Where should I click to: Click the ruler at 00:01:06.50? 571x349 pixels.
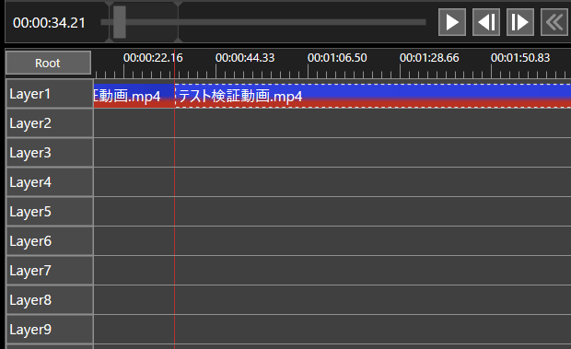tap(337, 58)
